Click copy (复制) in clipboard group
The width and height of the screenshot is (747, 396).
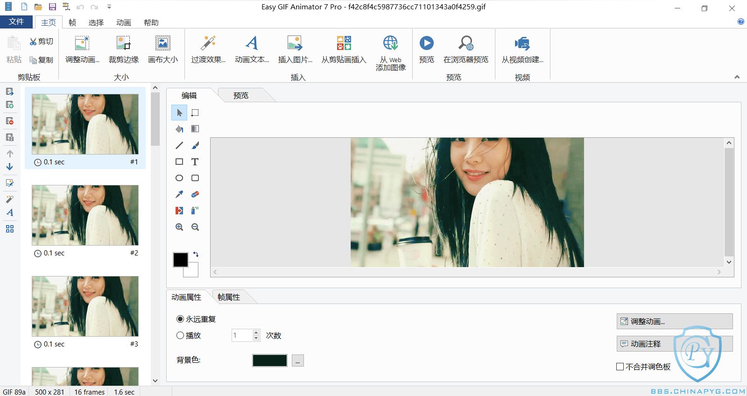click(41, 60)
